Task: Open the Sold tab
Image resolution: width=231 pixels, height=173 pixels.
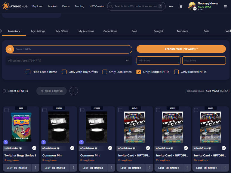Action: tap(134, 31)
